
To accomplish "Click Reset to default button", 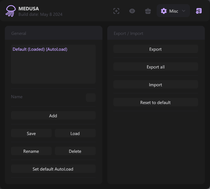I will pos(155,102).
